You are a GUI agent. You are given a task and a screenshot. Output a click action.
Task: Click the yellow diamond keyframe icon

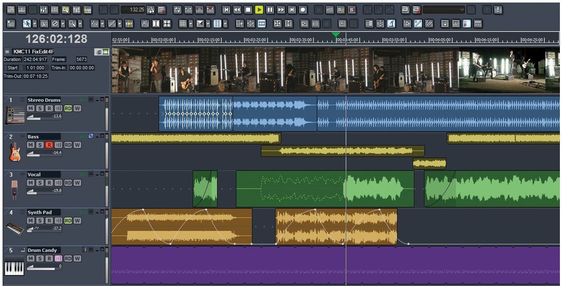129,24
